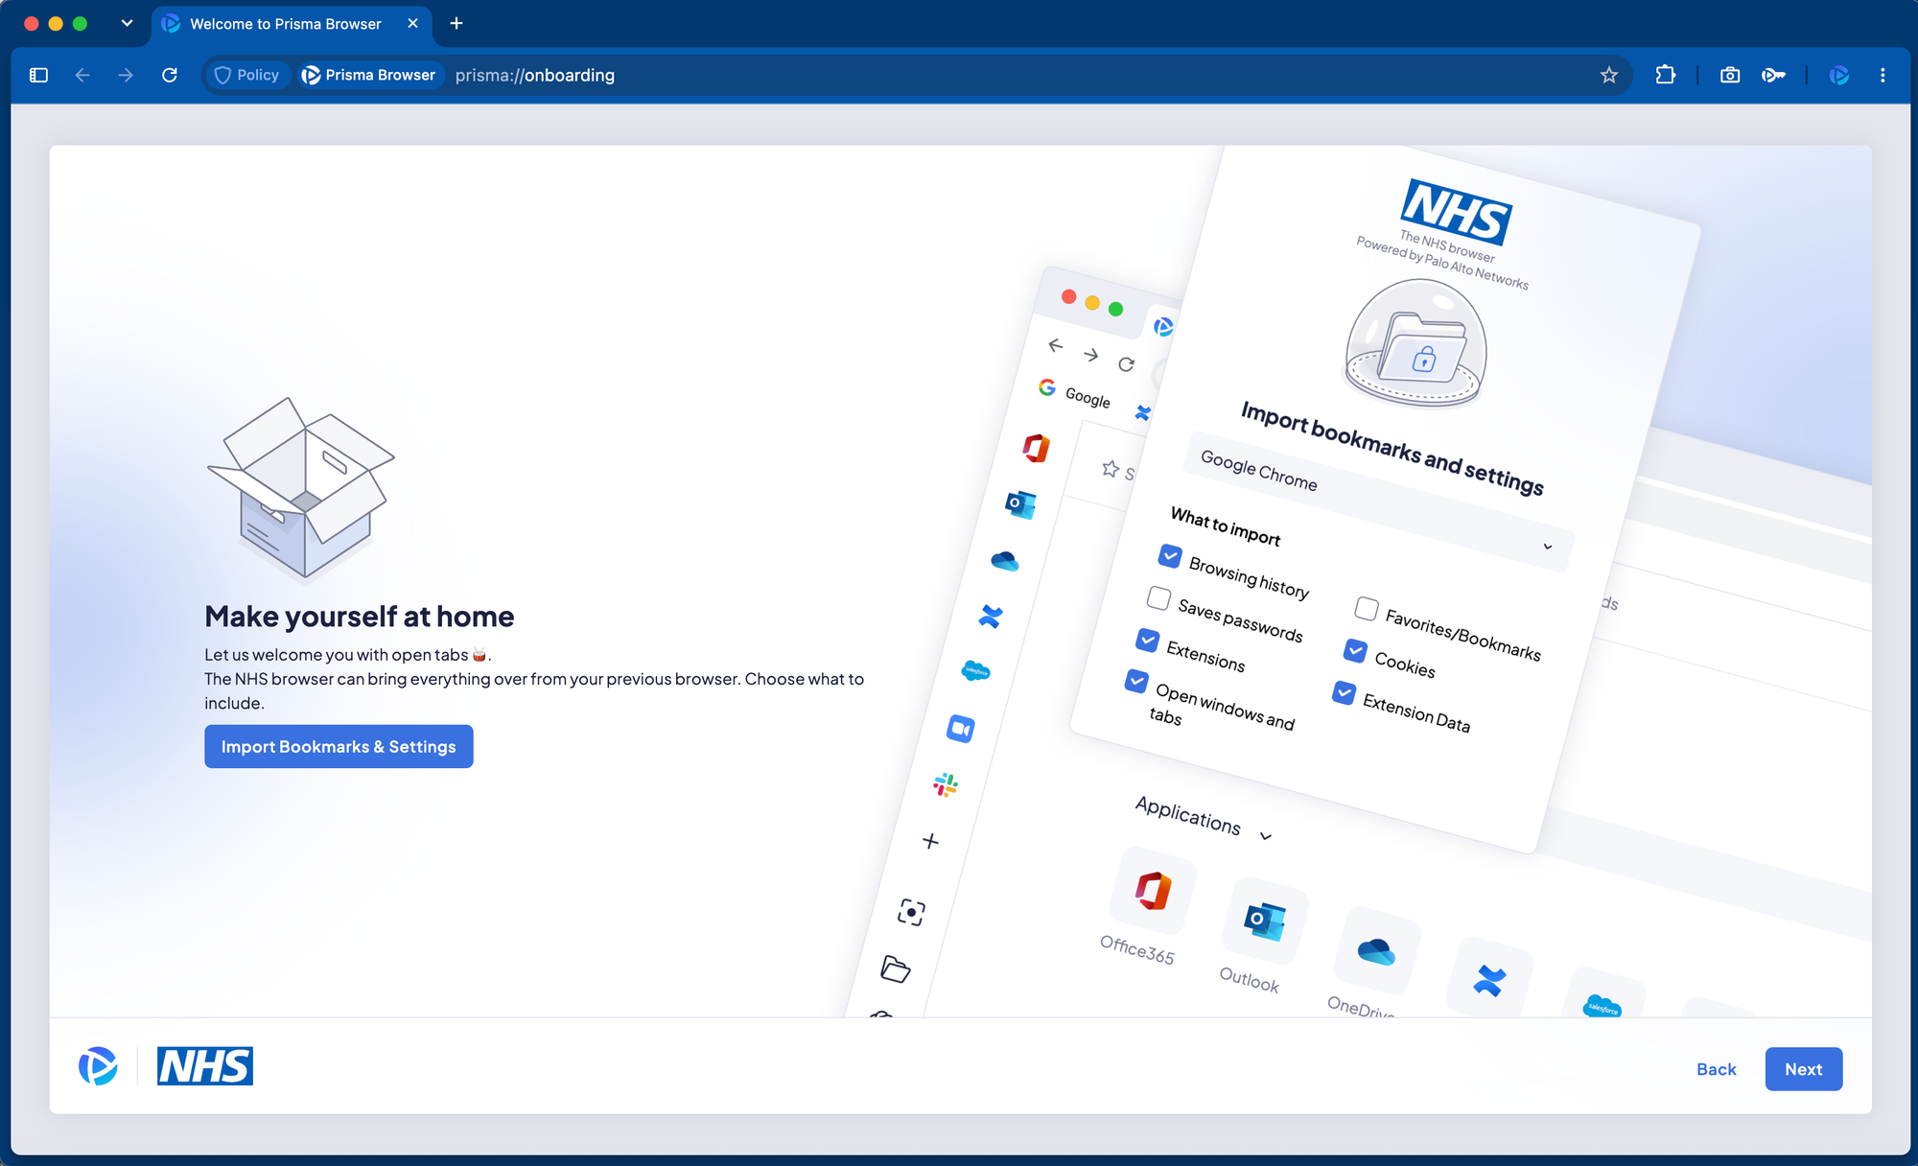Click the "Make yourself at home" heading
The image size is (1918, 1166).
(x=360, y=617)
